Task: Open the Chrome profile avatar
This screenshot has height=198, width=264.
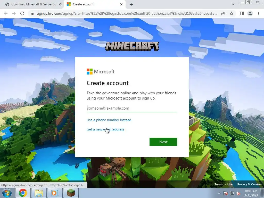Action: tap(250, 13)
